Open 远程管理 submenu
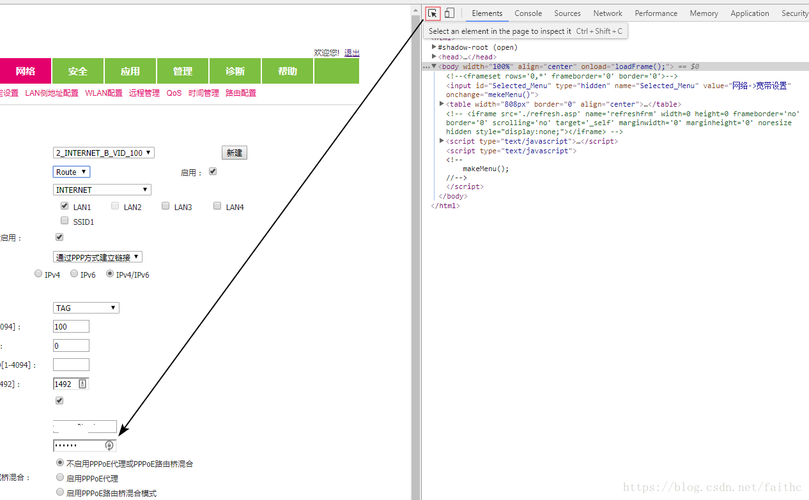The width and height of the screenshot is (809, 500). tap(144, 93)
